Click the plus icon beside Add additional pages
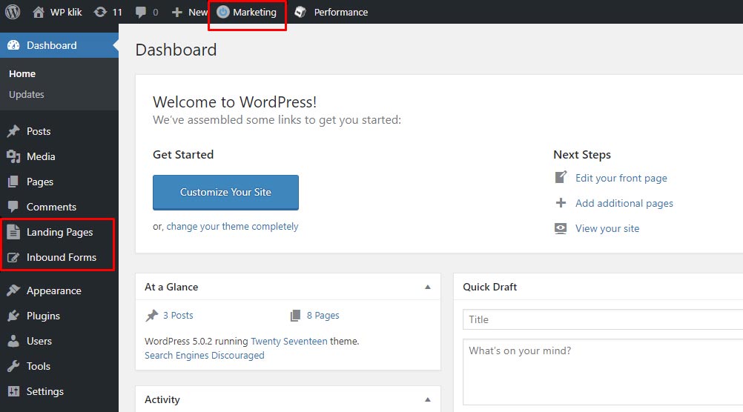 pyautogui.click(x=561, y=203)
